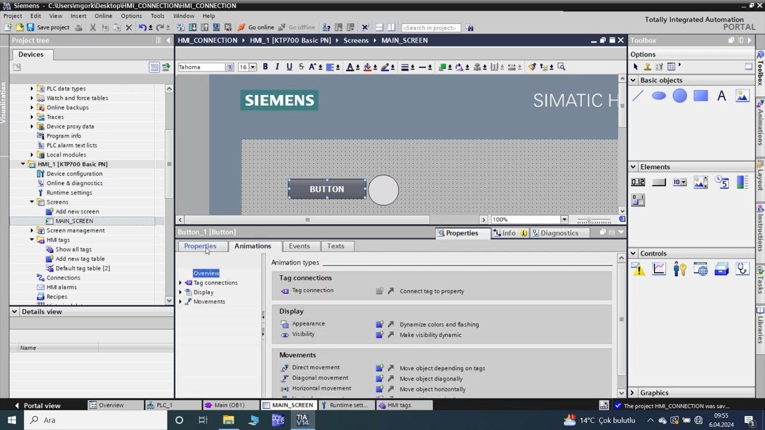Viewport: 765px width, 430px height.
Task: Open the Info inspector tab
Action: coord(509,233)
